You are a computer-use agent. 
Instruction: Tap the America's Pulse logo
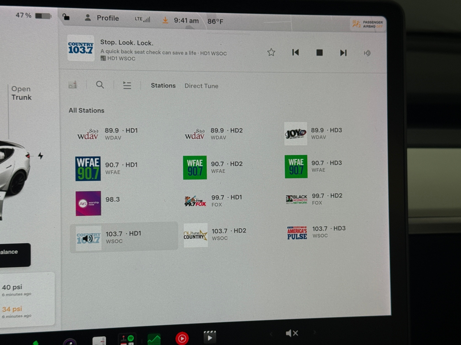click(297, 233)
